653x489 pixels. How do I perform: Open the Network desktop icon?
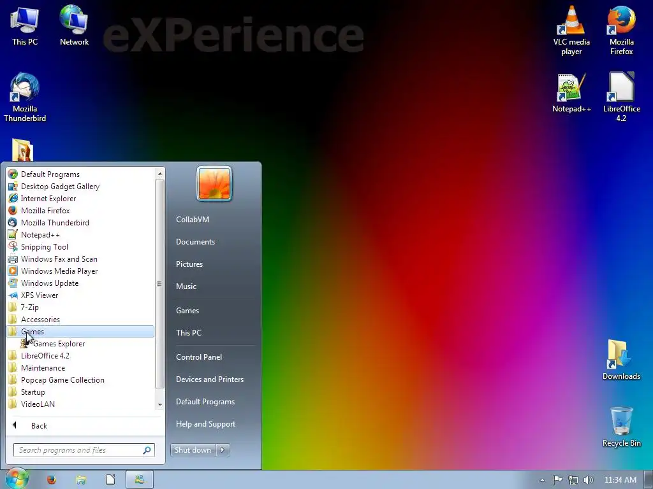(74, 25)
